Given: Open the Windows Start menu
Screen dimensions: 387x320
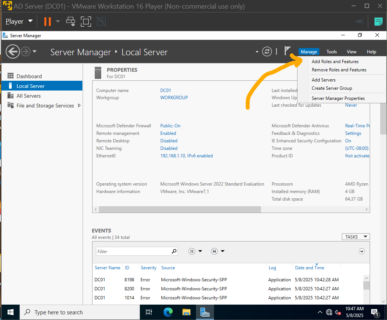Looking at the screenshot, I should point(11,312).
